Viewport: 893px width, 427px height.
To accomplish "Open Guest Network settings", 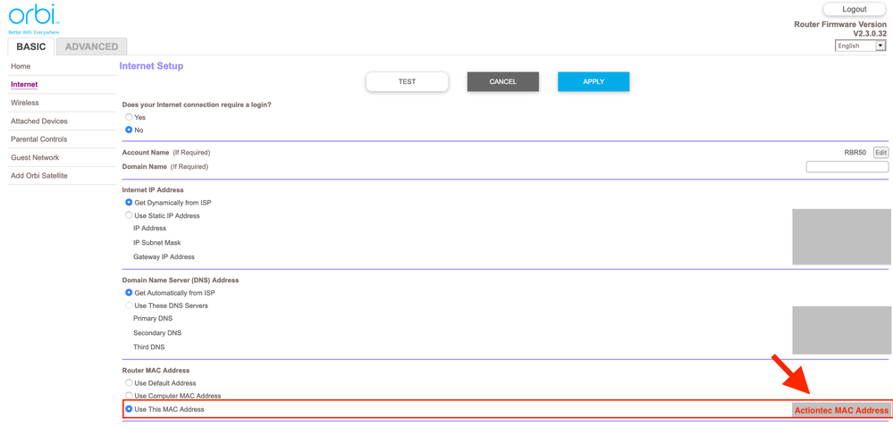I will coord(35,158).
